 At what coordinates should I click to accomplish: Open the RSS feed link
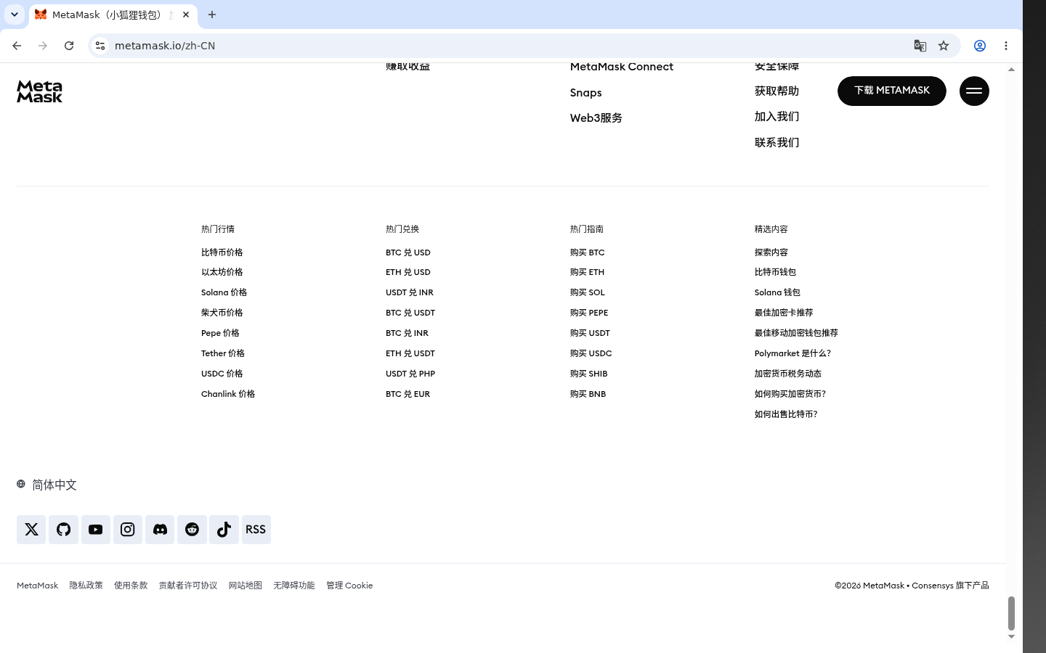[256, 530]
